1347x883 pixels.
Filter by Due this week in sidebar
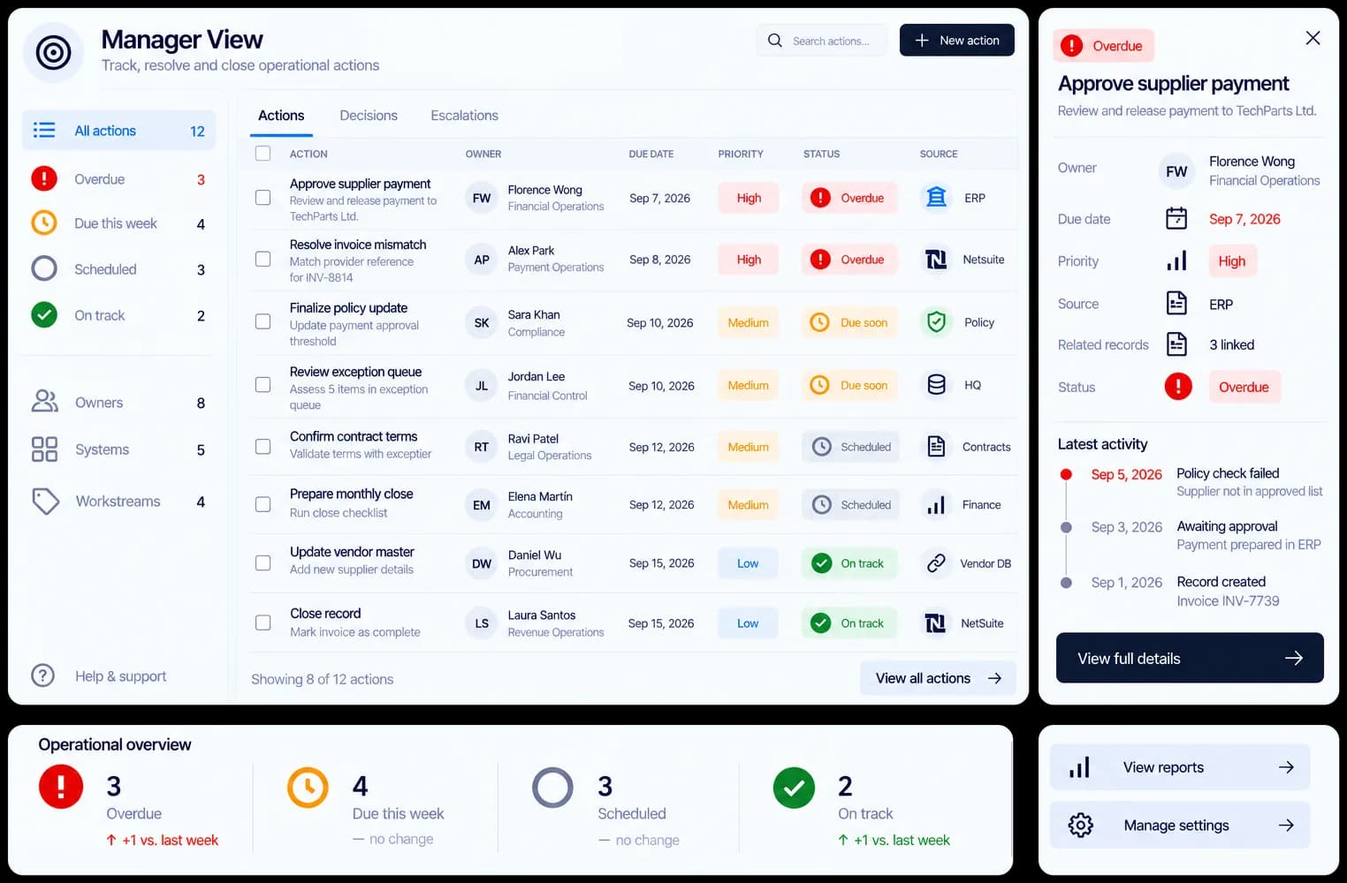(118, 223)
